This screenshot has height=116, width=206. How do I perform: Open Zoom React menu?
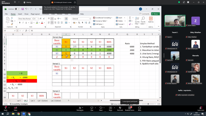click(101, 109)
